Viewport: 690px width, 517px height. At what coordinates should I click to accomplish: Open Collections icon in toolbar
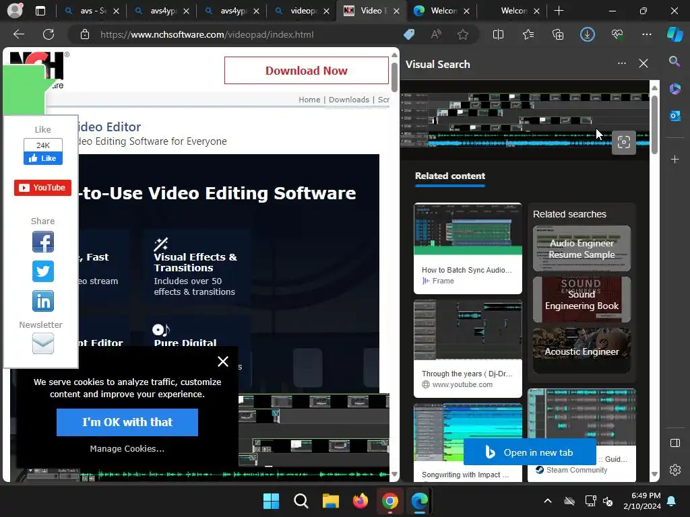[557, 34]
